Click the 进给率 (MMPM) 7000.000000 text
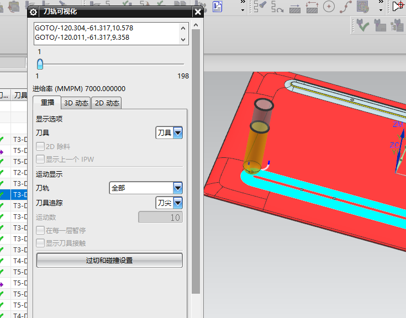The height and width of the screenshot is (318, 406). (x=79, y=89)
